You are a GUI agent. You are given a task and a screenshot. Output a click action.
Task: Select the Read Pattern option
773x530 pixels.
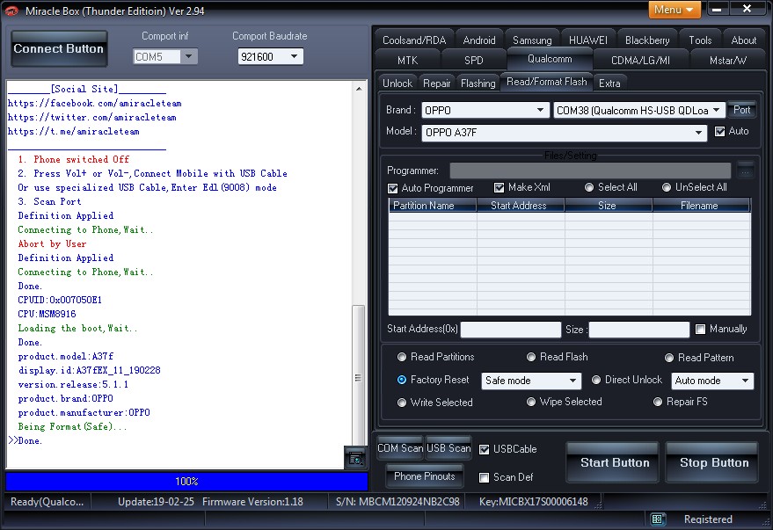(x=669, y=358)
